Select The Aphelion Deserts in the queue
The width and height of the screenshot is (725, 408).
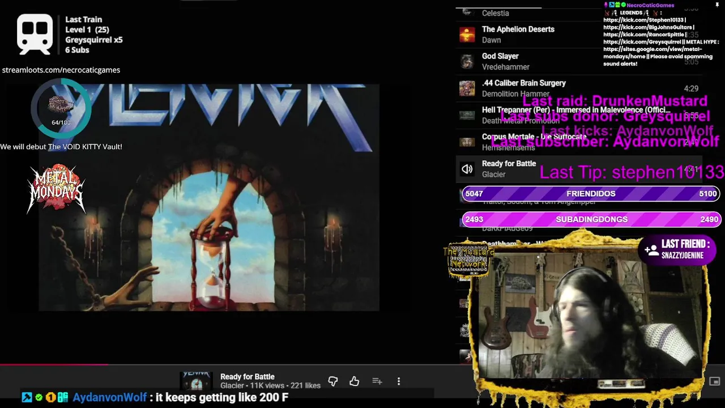click(579, 35)
